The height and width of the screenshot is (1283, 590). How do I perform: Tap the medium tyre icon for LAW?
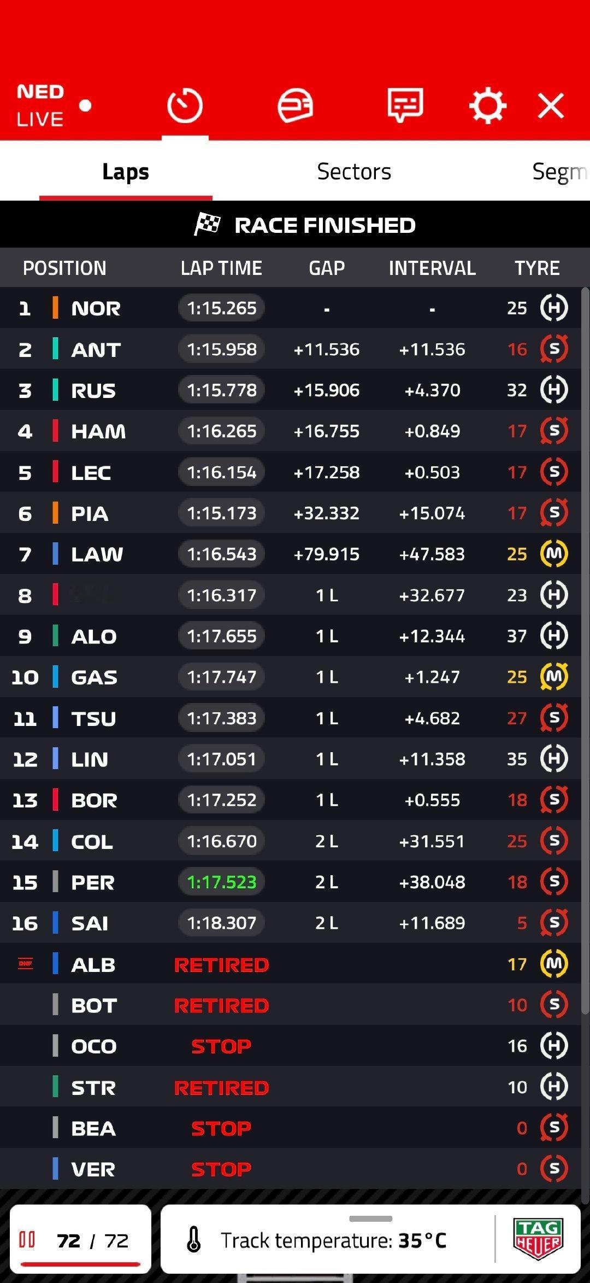pyautogui.click(x=554, y=554)
